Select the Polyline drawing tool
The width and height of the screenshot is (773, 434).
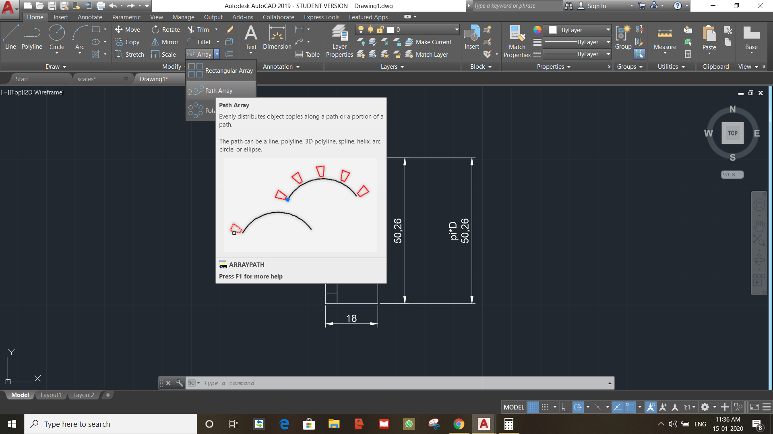point(32,38)
